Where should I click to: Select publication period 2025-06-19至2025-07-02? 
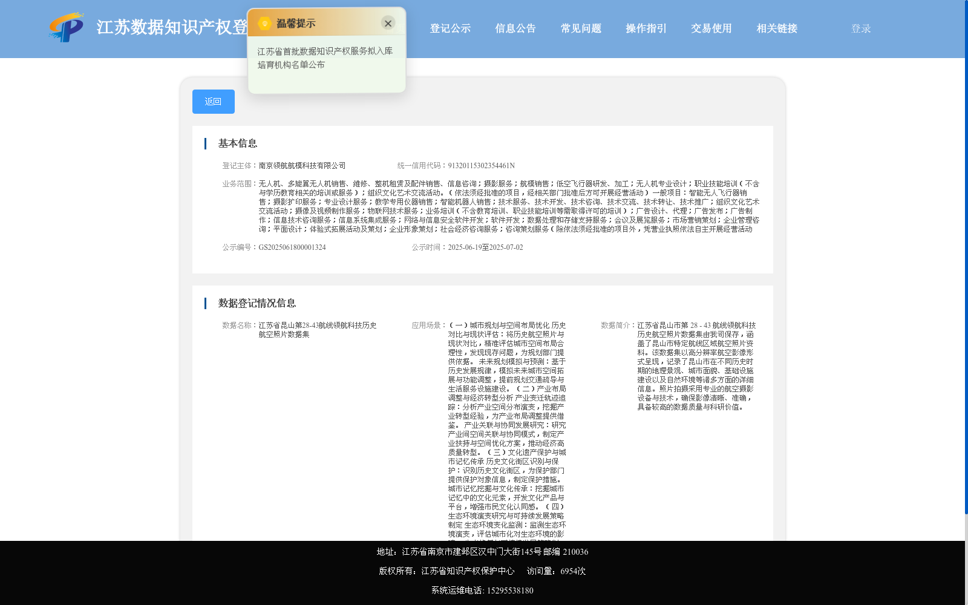(x=486, y=247)
